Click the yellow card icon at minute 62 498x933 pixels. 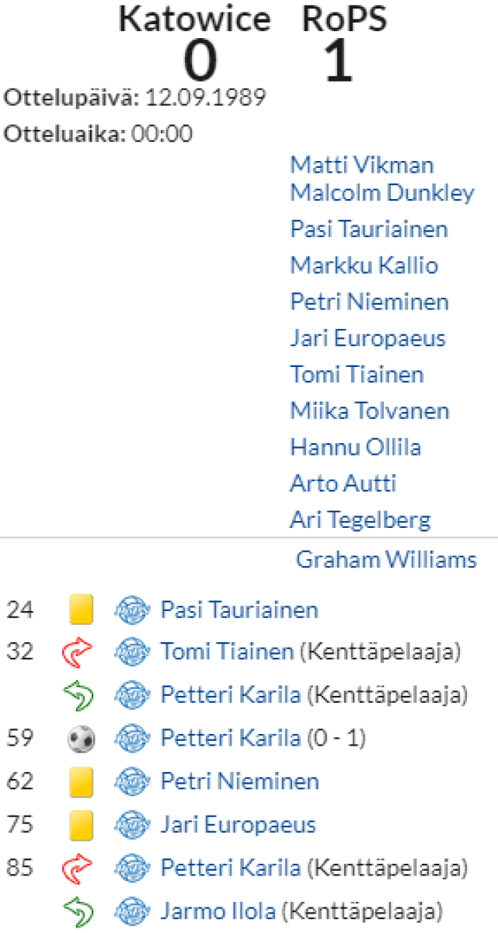pyautogui.click(x=81, y=781)
